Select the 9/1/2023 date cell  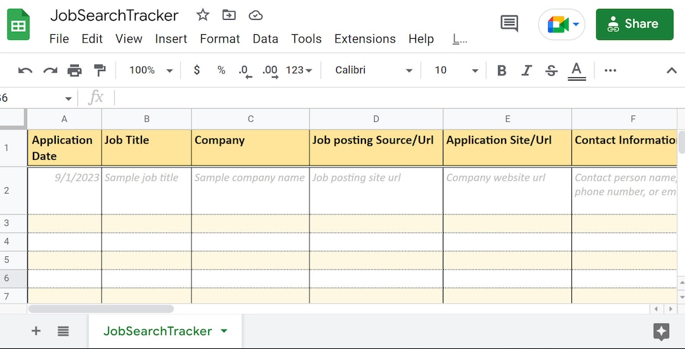click(x=64, y=190)
